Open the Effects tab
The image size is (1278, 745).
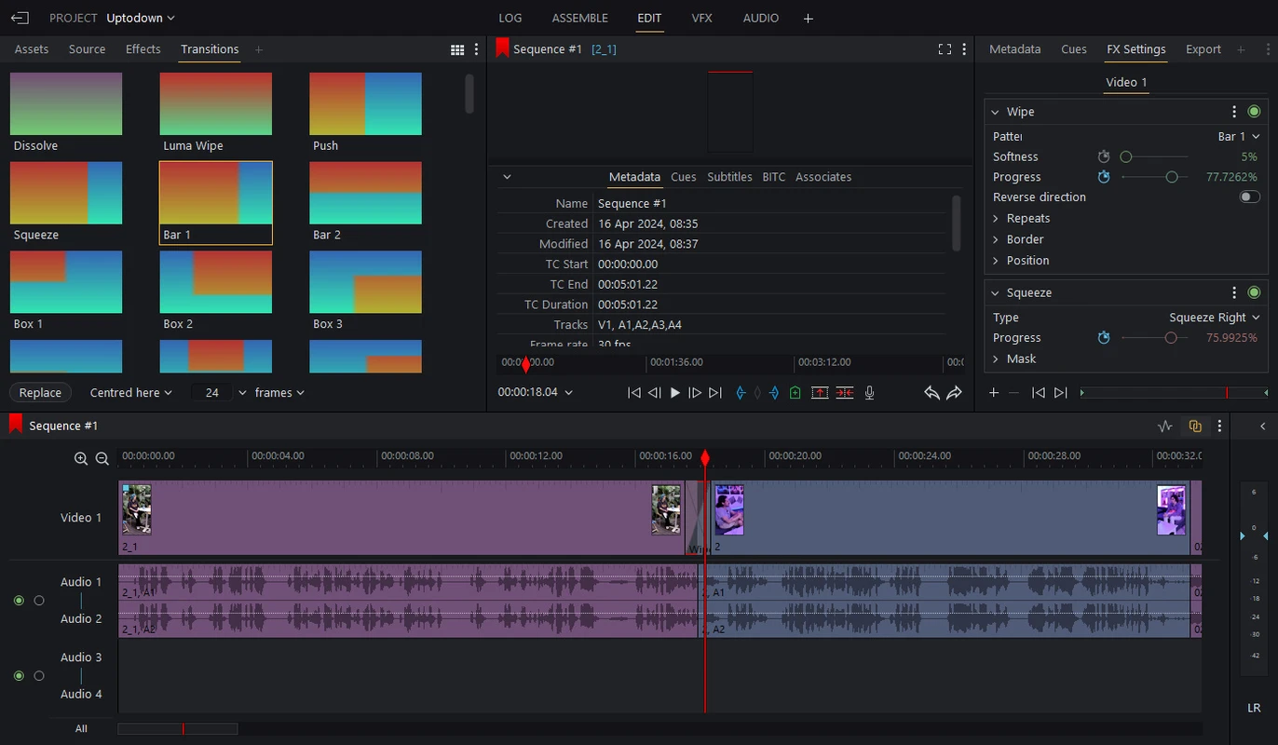(x=143, y=49)
